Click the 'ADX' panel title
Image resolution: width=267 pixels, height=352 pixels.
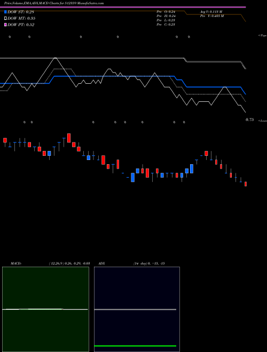(101, 263)
